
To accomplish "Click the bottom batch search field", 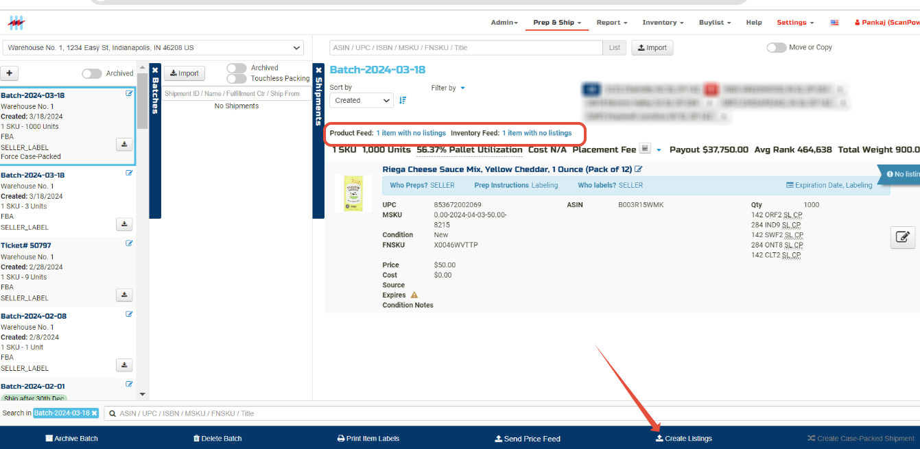I will [512, 413].
